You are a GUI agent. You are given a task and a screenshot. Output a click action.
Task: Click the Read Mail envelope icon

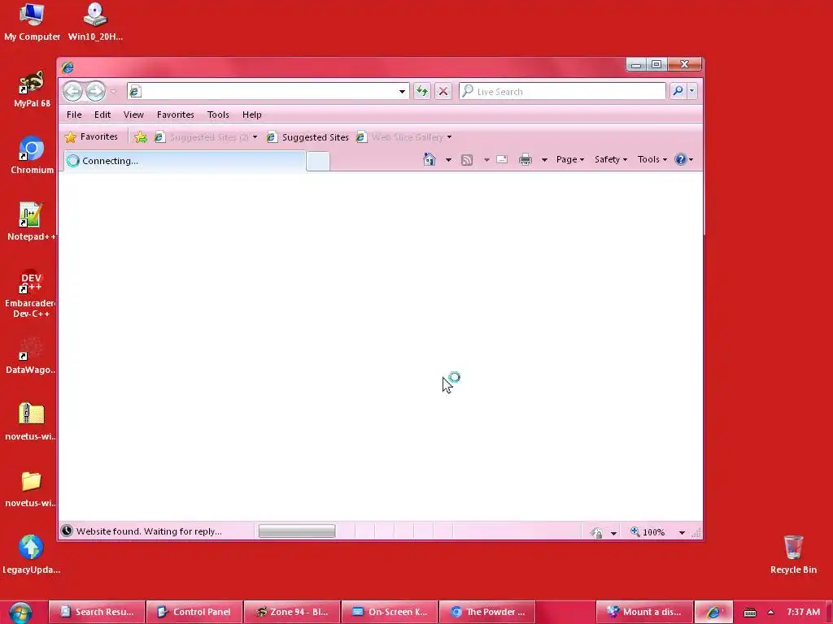pos(502,159)
